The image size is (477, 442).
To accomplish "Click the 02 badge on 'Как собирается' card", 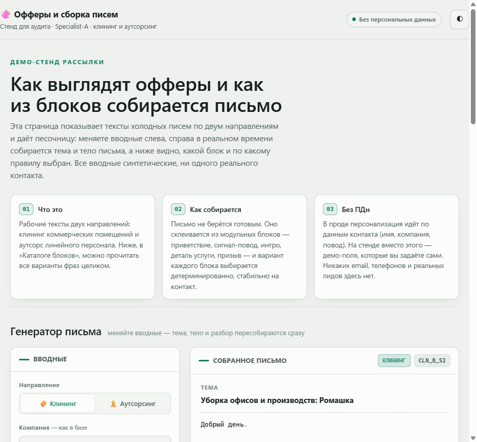I will 178,209.
